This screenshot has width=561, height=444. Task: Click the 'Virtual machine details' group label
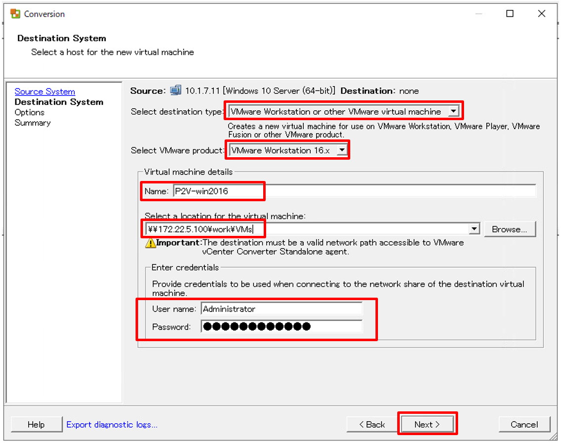(x=188, y=172)
